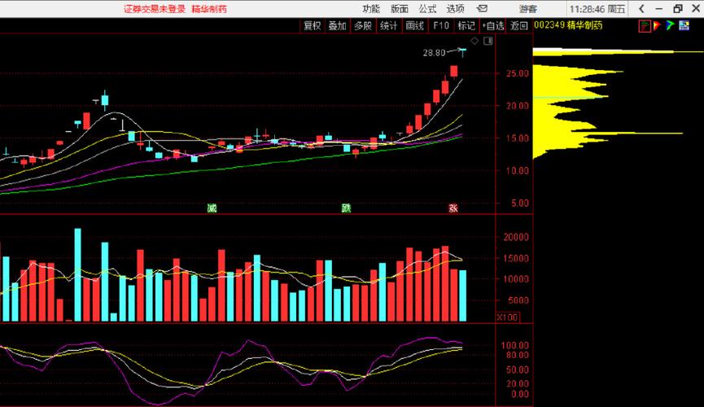
Task: Activate the 画线 drawing tool
Action: pos(414,25)
